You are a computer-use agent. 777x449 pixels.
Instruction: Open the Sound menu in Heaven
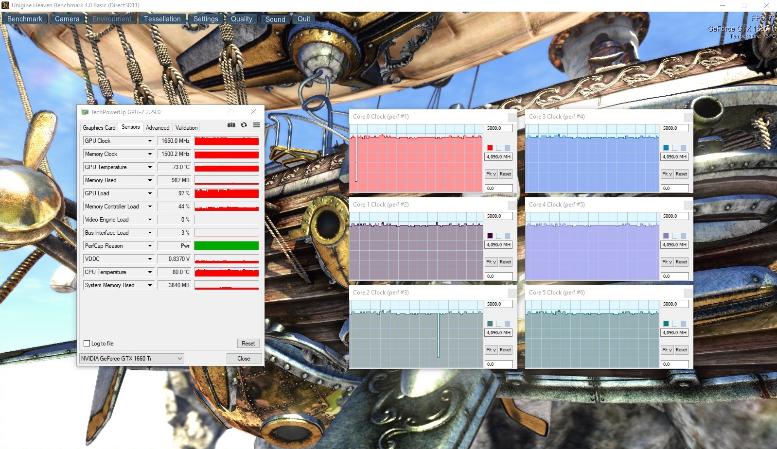275,19
